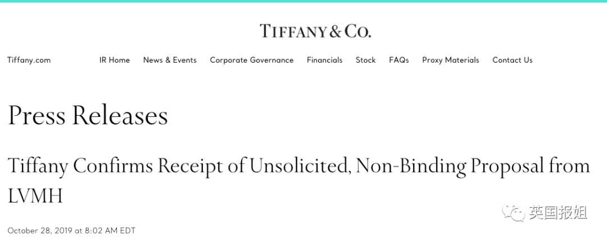
Task: Click the October 28, 2019 date text
Action: (40, 231)
